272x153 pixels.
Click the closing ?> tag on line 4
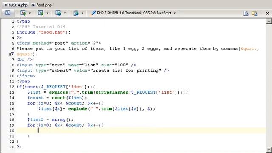click(x=19, y=38)
